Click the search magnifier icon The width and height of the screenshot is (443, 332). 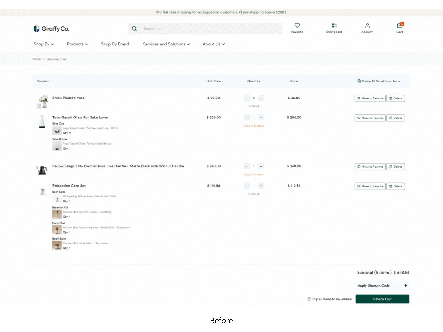click(134, 28)
